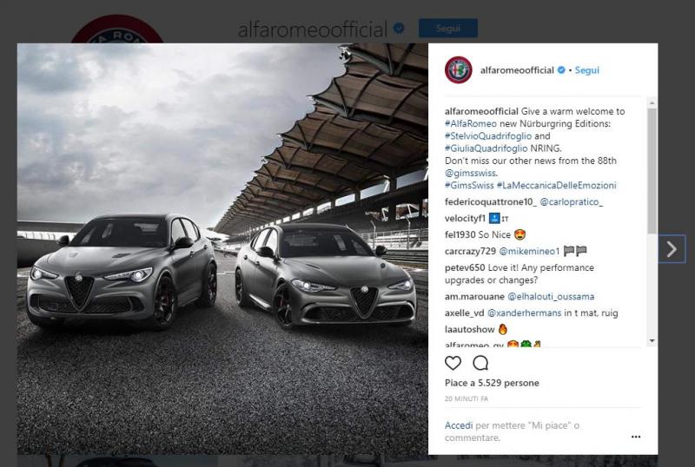View the 'Piace a 5.529 persone' likes list
This screenshot has width=695, height=467.
492,383
